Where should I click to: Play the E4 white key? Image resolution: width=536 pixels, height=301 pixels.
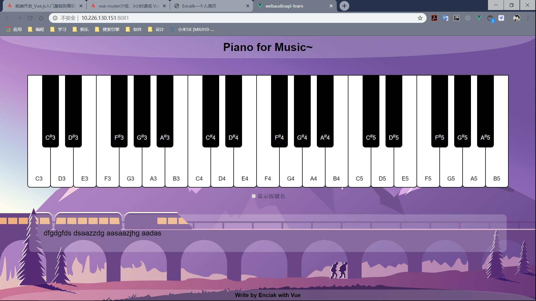click(x=245, y=167)
